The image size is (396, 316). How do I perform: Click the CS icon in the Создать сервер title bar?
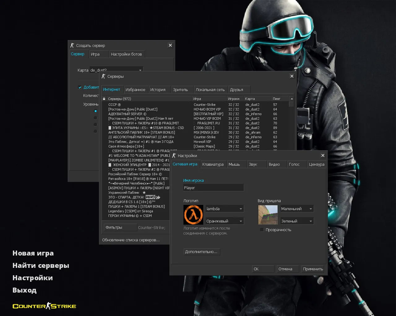pos(72,45)
